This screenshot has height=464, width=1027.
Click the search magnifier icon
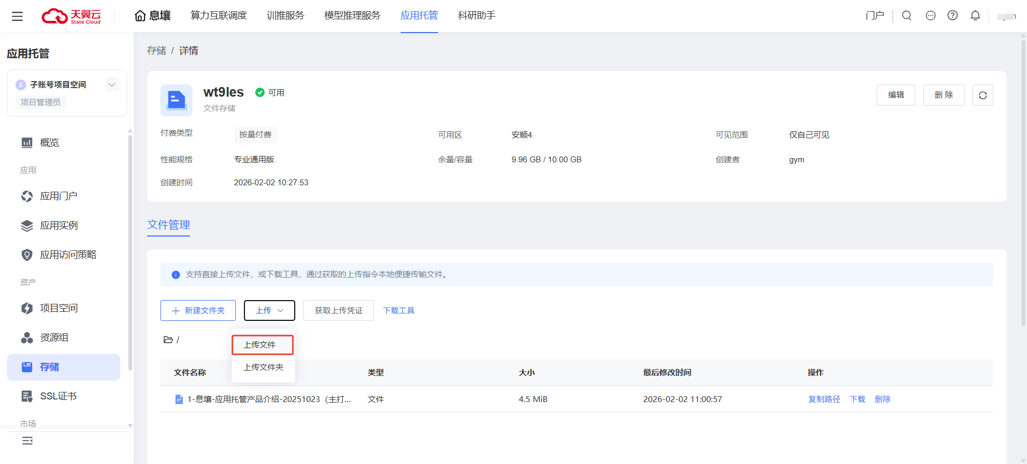(907, 15)
